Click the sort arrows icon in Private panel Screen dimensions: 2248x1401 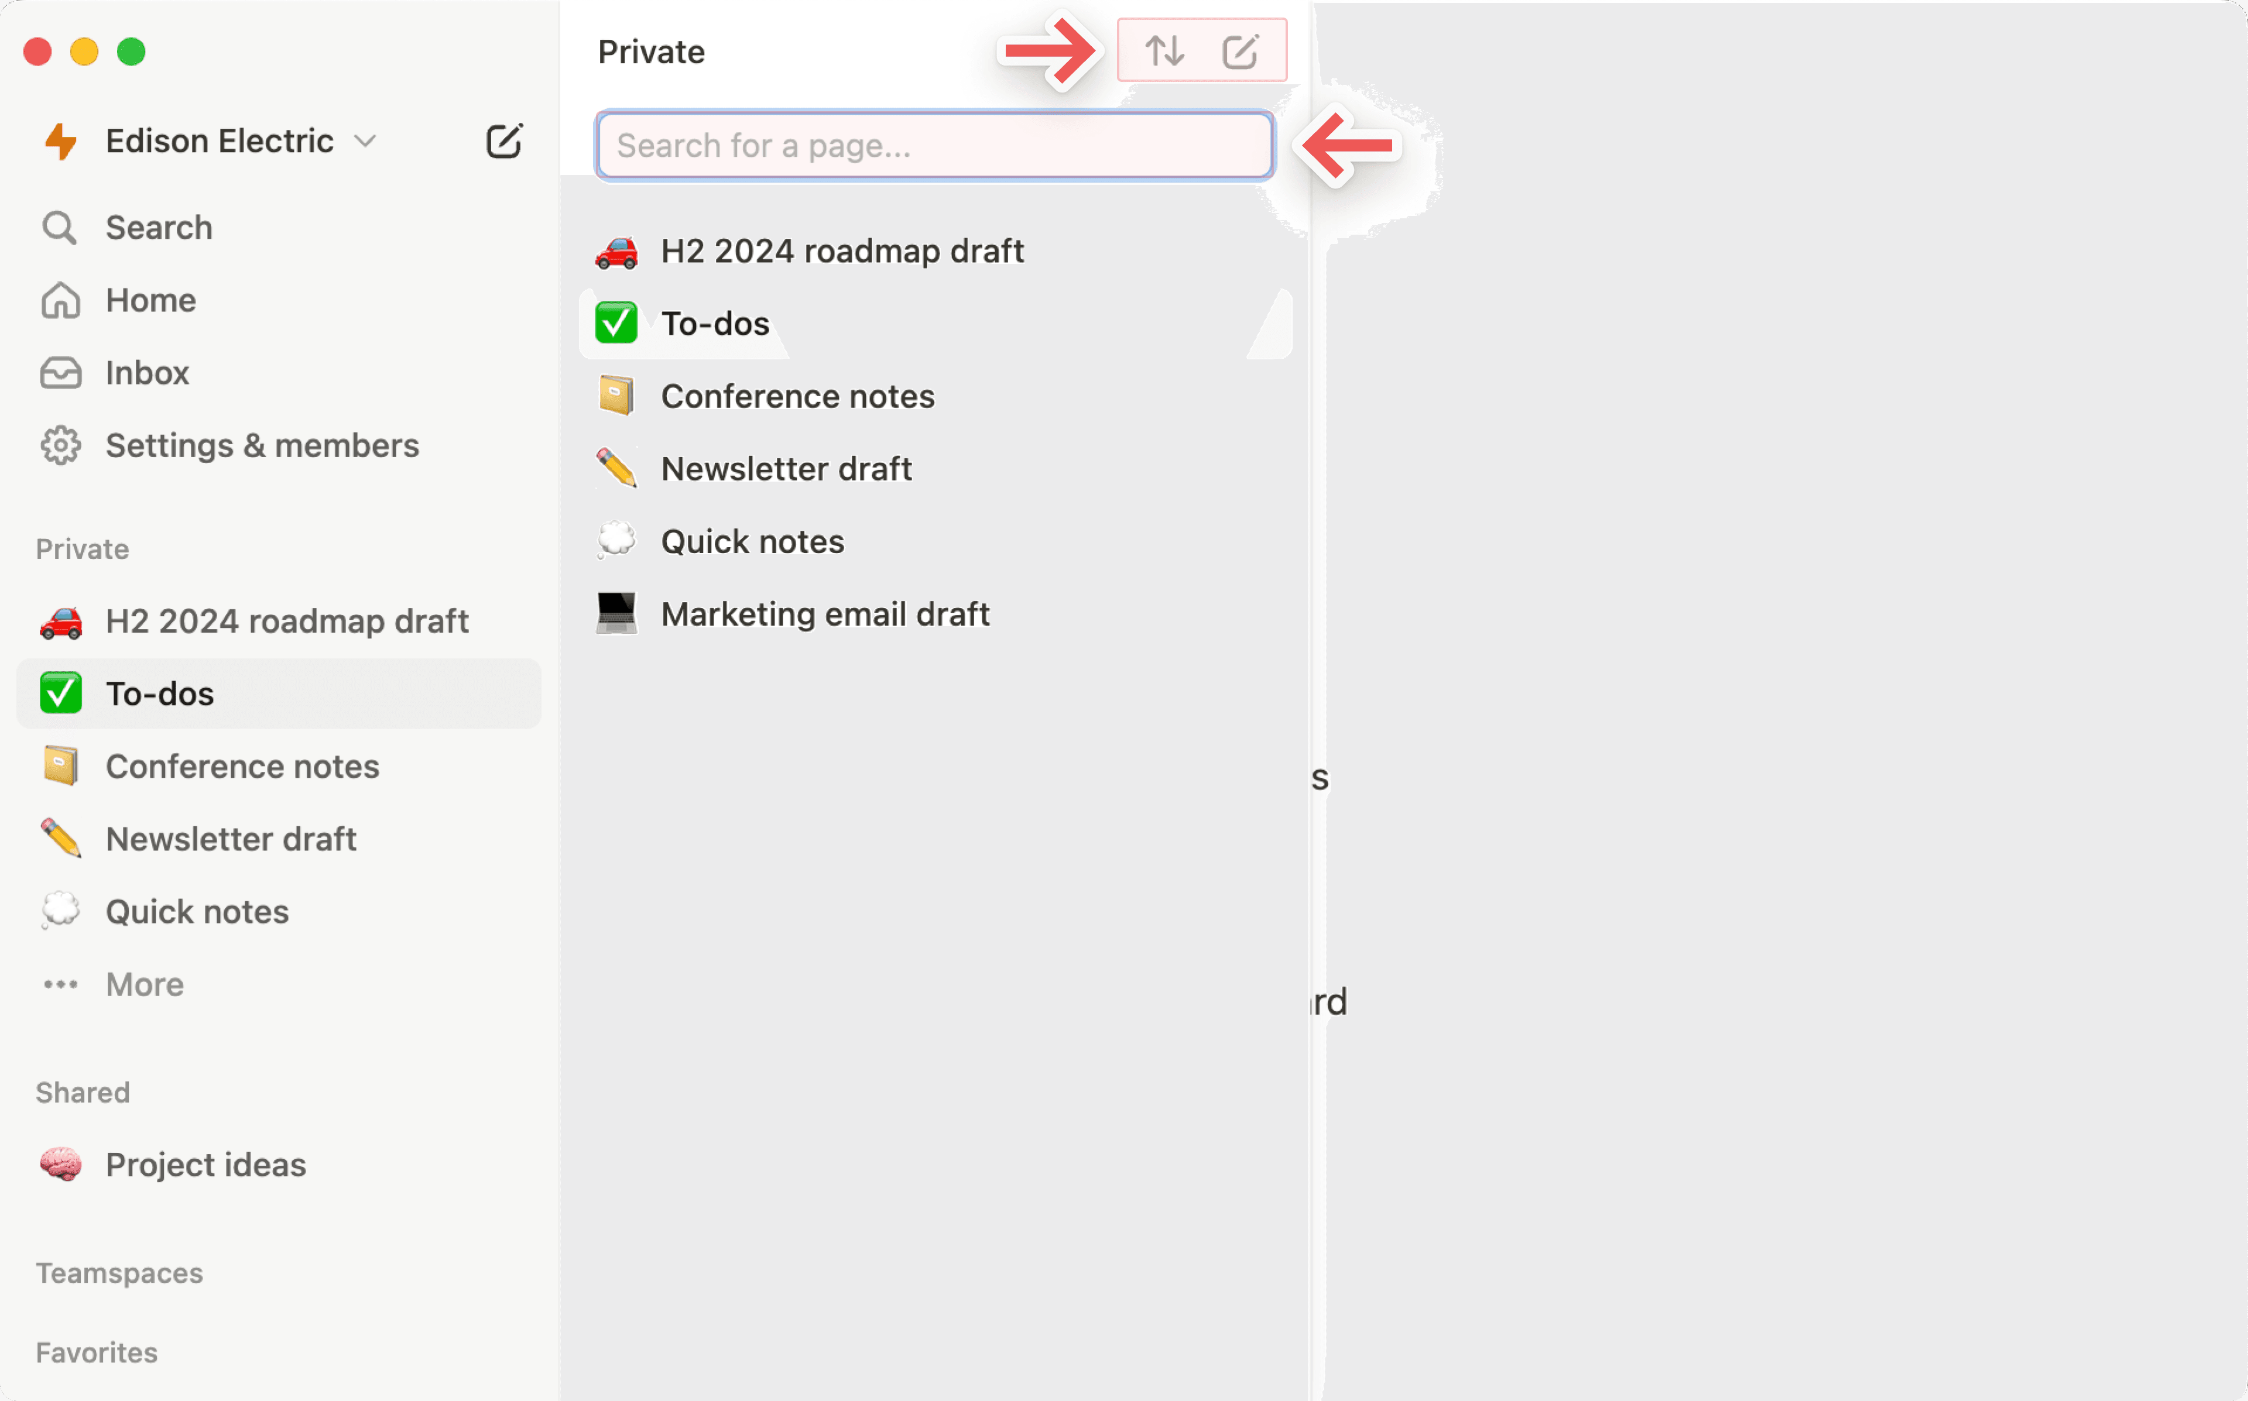pos(1164,51)
